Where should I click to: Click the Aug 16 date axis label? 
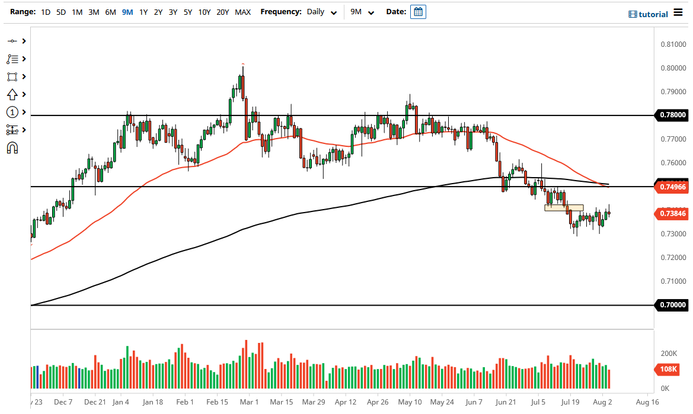pos(647,402)
